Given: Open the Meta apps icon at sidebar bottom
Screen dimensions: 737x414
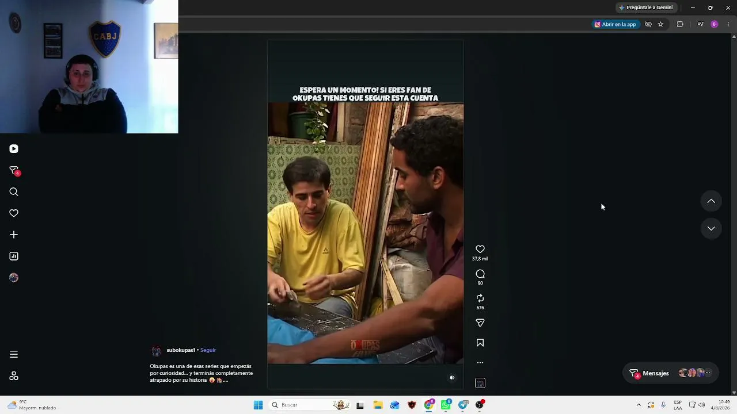Looking at the screenshot, I should click(14, 376).
